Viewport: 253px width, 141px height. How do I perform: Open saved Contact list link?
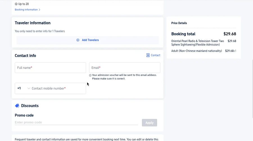[x=153, y=55]
